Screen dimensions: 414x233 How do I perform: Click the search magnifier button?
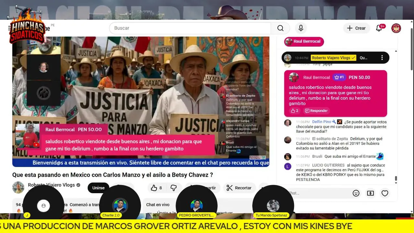click(x=280, y=28)
